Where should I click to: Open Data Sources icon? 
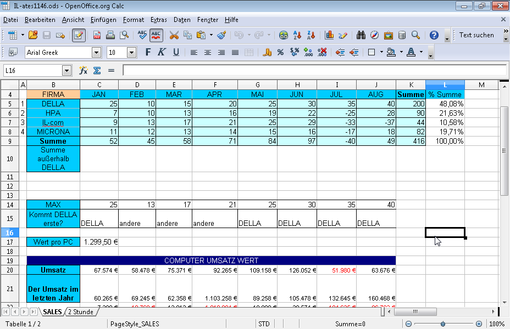402,35
